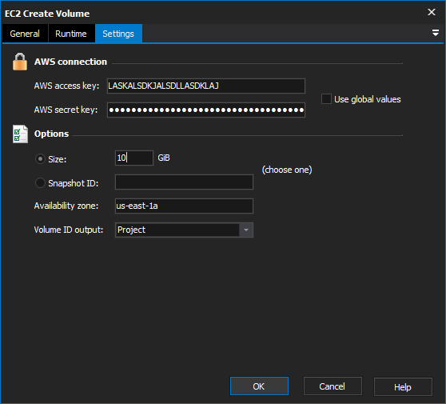Select the Snapshot ID radio button
Image resolution: width=446 pixels, height=404 pixels.
[40, 182]
